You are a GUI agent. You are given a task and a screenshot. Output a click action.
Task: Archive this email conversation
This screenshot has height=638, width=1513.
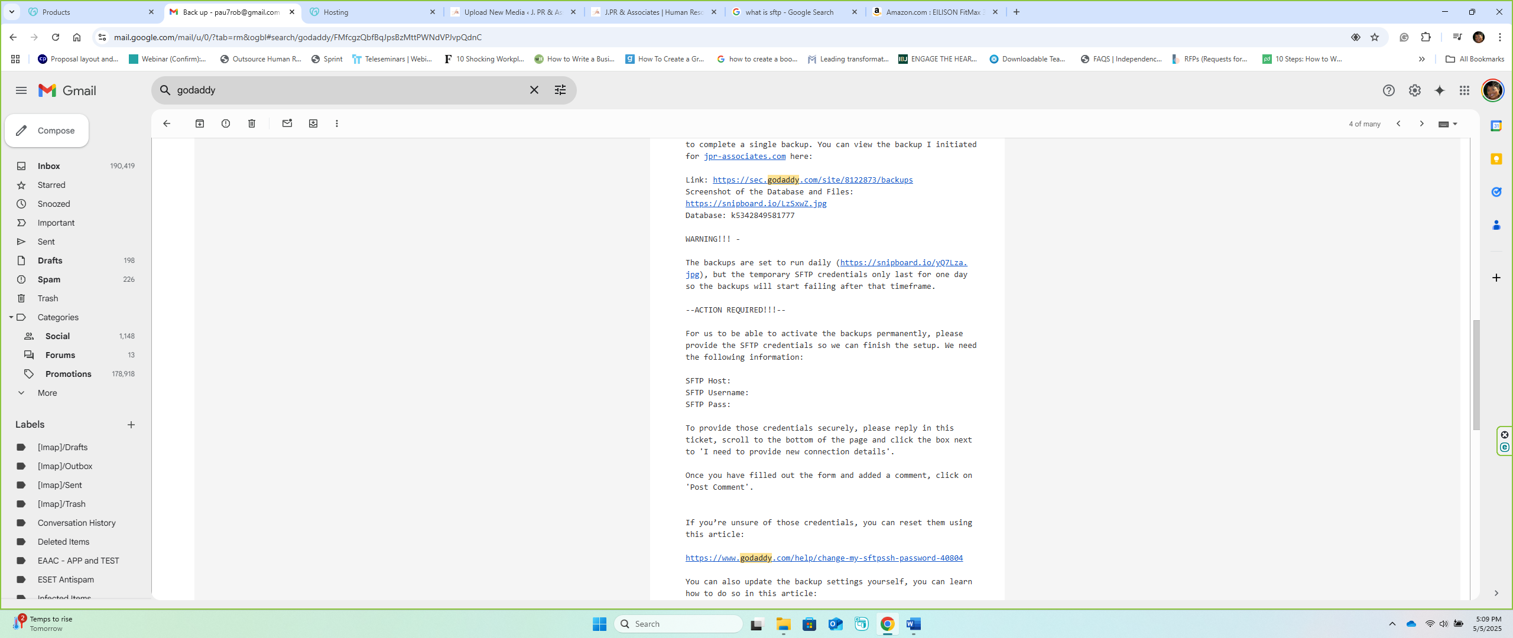(x=200, y=123)
